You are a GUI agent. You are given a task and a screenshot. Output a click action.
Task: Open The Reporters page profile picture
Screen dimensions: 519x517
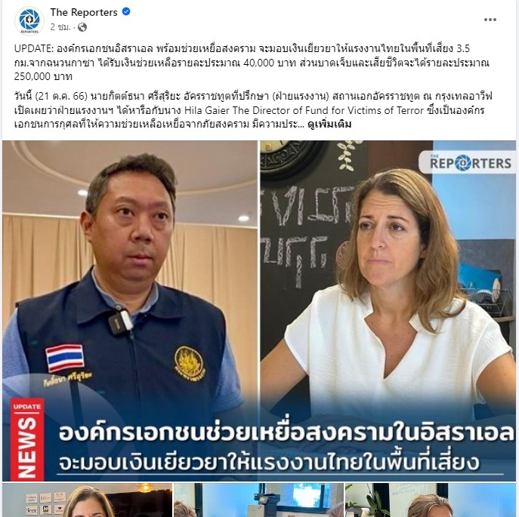pyautogui.click(x=29, y=20)
